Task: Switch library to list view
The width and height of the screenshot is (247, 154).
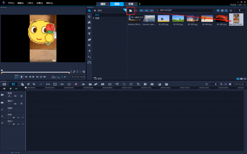Action: coord(222,11)
